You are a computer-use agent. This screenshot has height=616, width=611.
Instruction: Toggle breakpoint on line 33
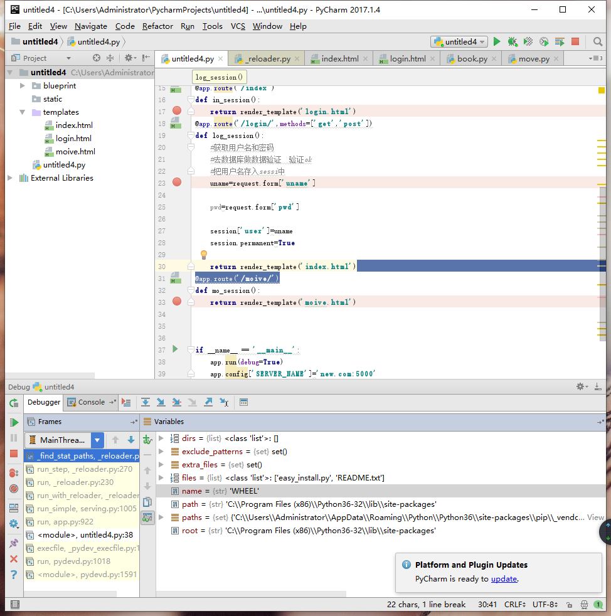pyautogui.click(x=177, y=301)
